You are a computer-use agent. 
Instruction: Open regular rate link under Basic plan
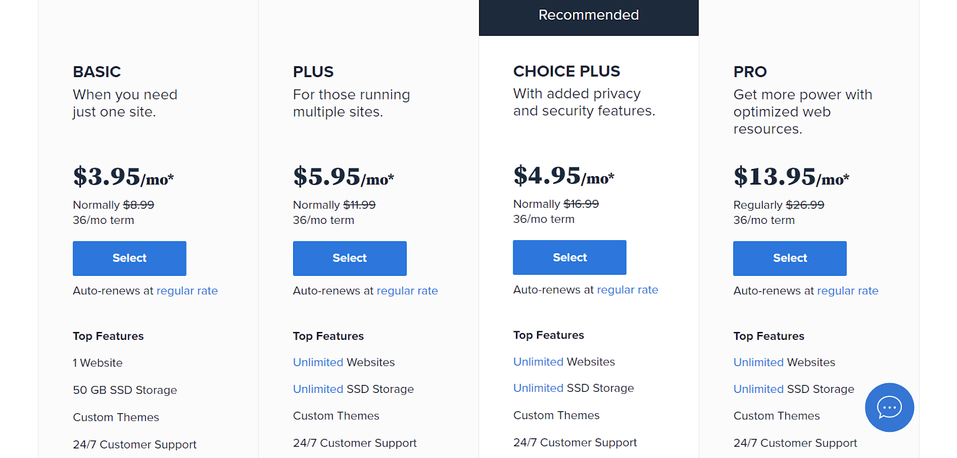click(x=187, y=291)
